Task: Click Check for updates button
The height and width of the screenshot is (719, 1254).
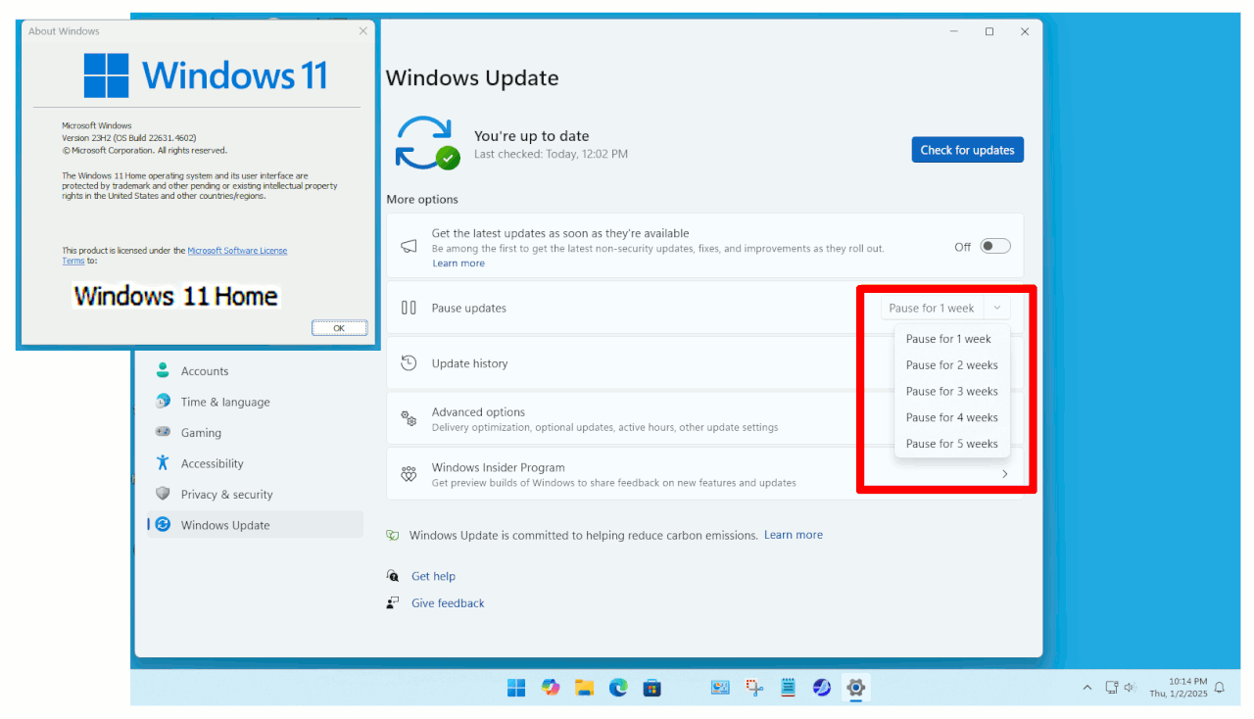Action: point(967,150)
